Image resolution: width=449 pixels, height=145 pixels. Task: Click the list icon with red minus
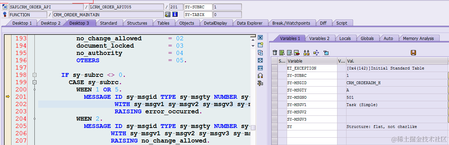click(x=296, y=53)
